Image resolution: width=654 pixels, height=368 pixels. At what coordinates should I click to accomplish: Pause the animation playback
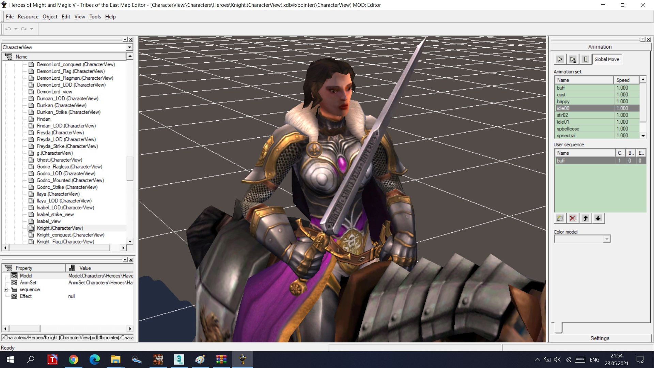[x=586, y=59]
